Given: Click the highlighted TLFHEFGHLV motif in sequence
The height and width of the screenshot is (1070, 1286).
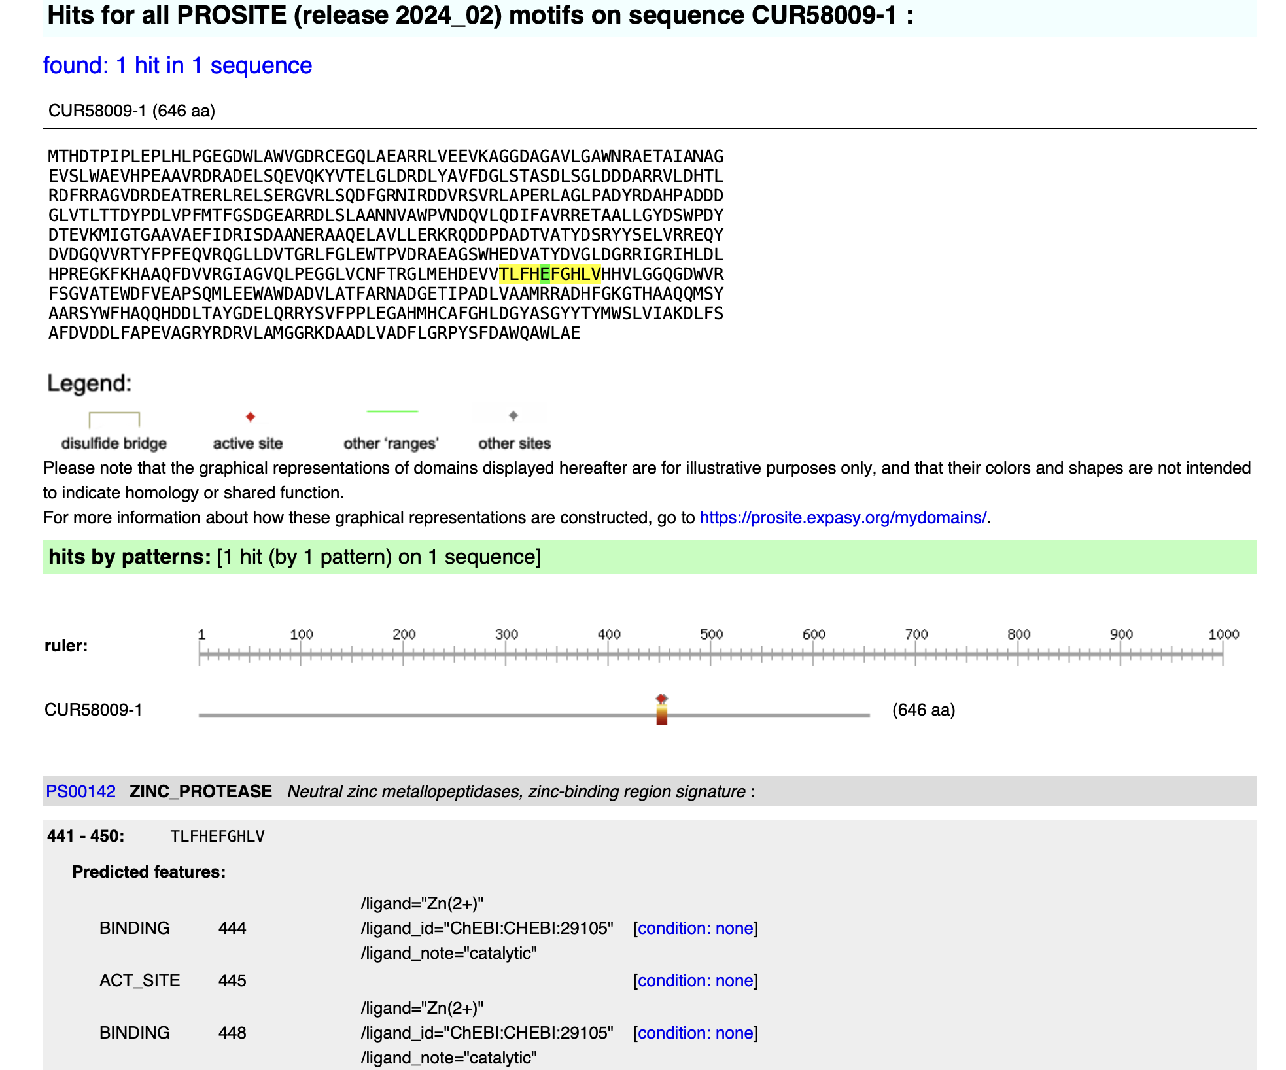Looking at the screenshot, I should [550, 274].
